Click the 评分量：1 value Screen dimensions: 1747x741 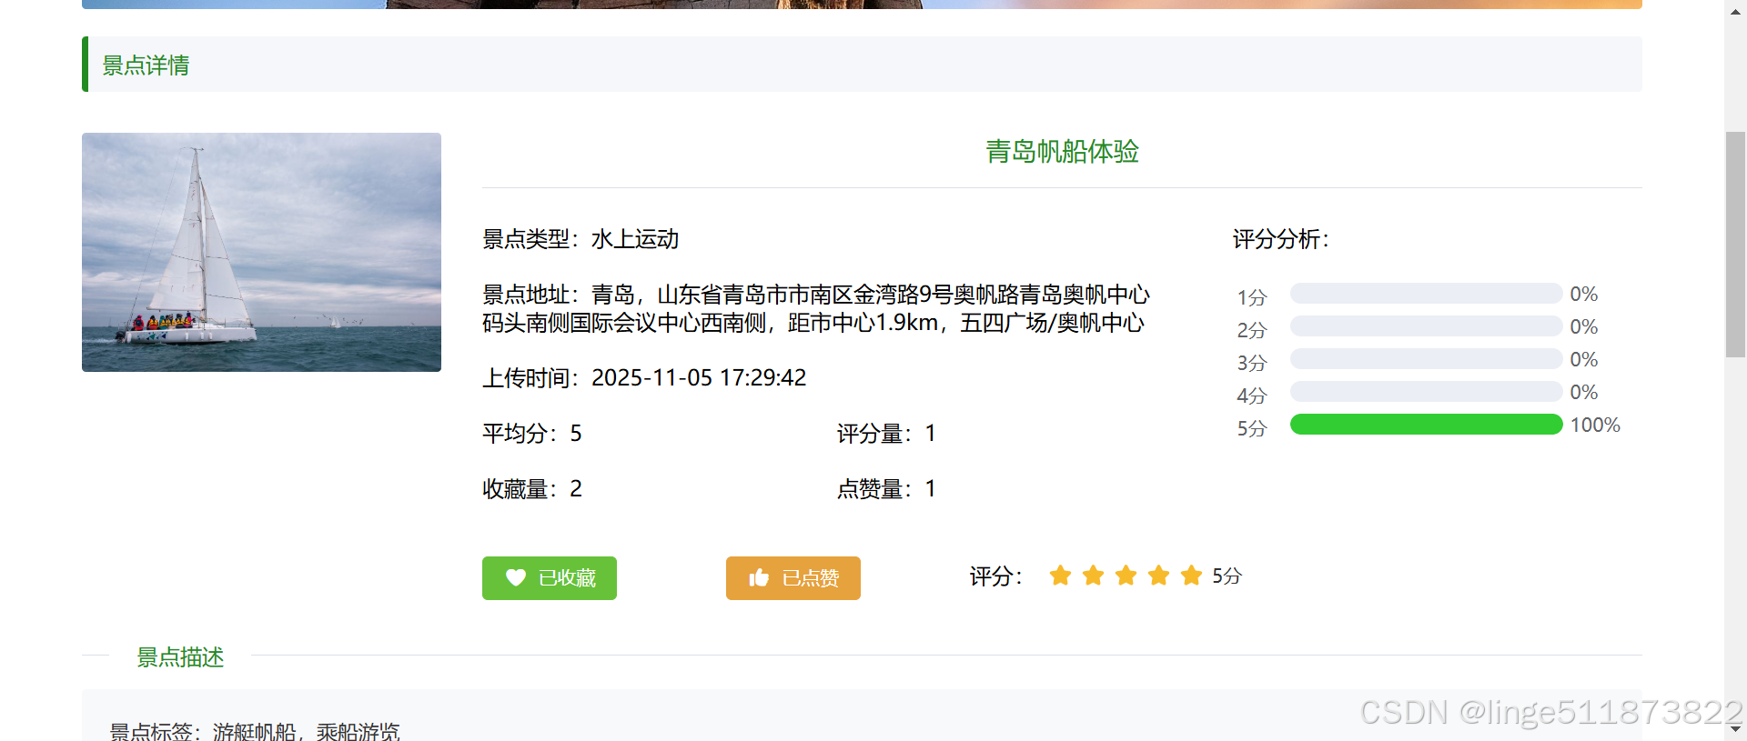(886, 434)
